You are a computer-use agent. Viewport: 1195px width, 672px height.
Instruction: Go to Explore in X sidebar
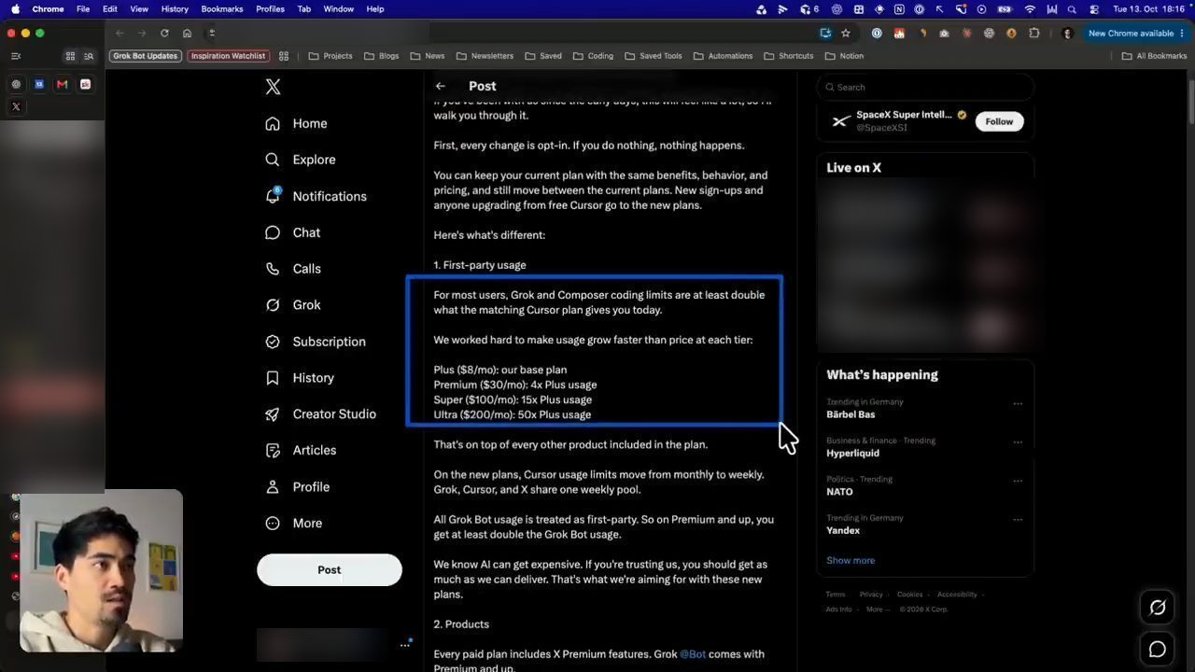(300, 160)
